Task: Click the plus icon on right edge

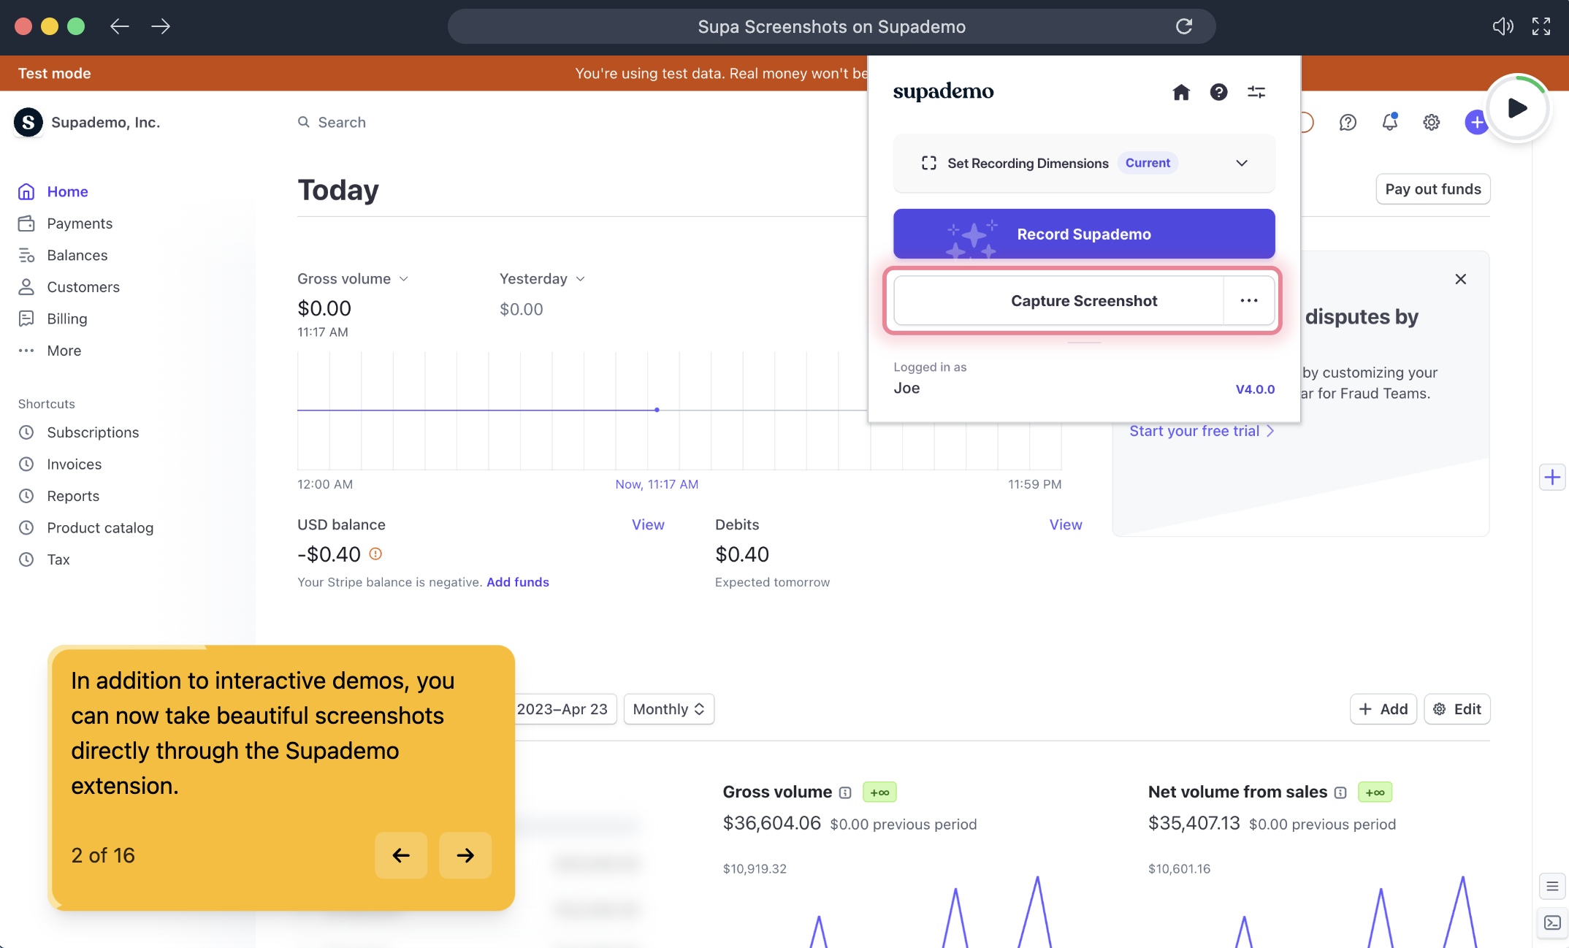Action: pos(1552,478)
